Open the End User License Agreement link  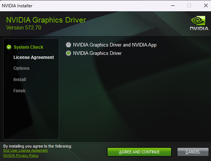point(25,150)
